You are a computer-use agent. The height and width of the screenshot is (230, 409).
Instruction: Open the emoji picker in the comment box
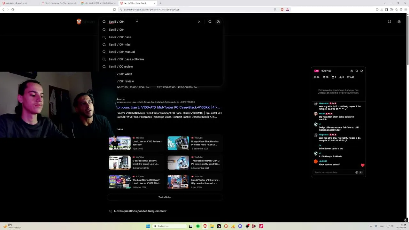pos(357,172)
